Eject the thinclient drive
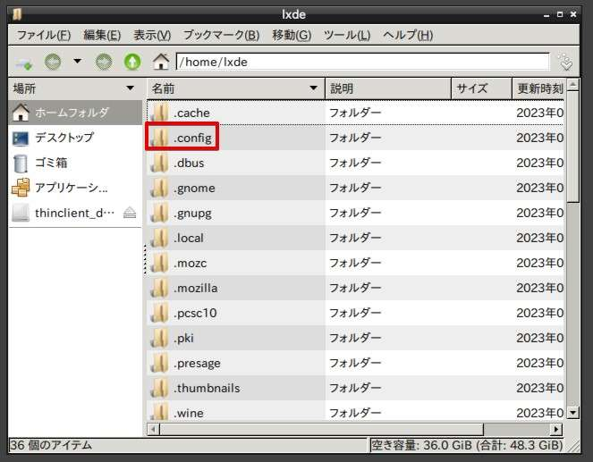 pyautogui.click(x=130, y=213)
